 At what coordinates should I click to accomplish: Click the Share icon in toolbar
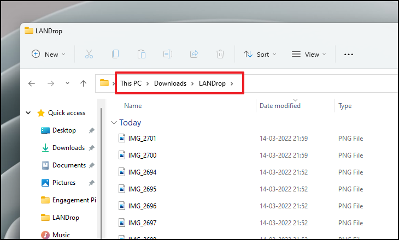click(194, 54)
